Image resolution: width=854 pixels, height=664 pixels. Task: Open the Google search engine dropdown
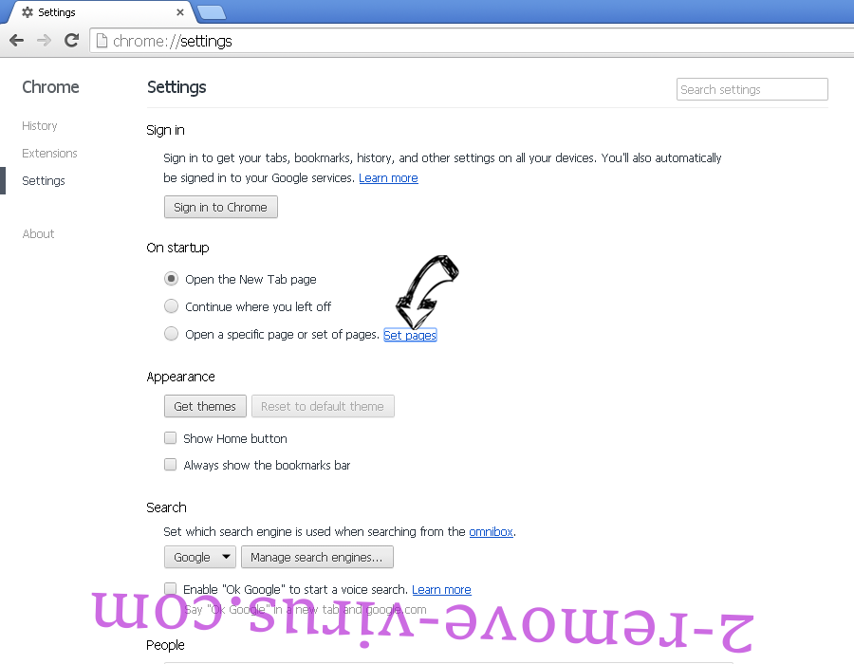pyautogui.click(x=200, y=558)
